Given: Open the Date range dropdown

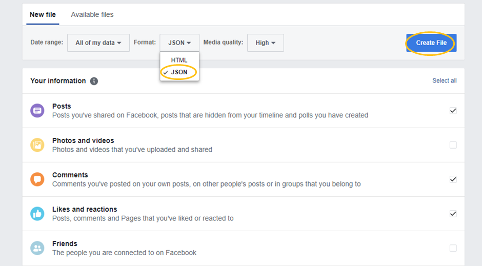Looking at the screenshot, I should click(98, 43).
